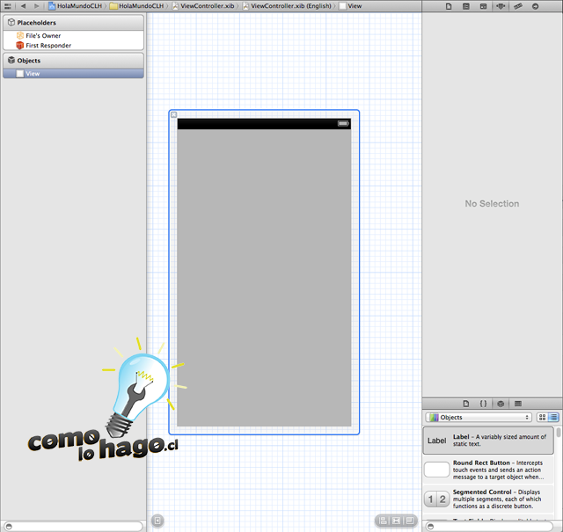Select the Round Rect Button library item
This screenshot has height=532, width=563.
(x=488, y=470)
